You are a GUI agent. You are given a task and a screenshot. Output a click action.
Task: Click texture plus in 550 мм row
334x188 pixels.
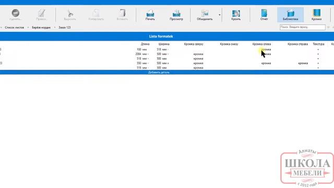click(318, 63)
